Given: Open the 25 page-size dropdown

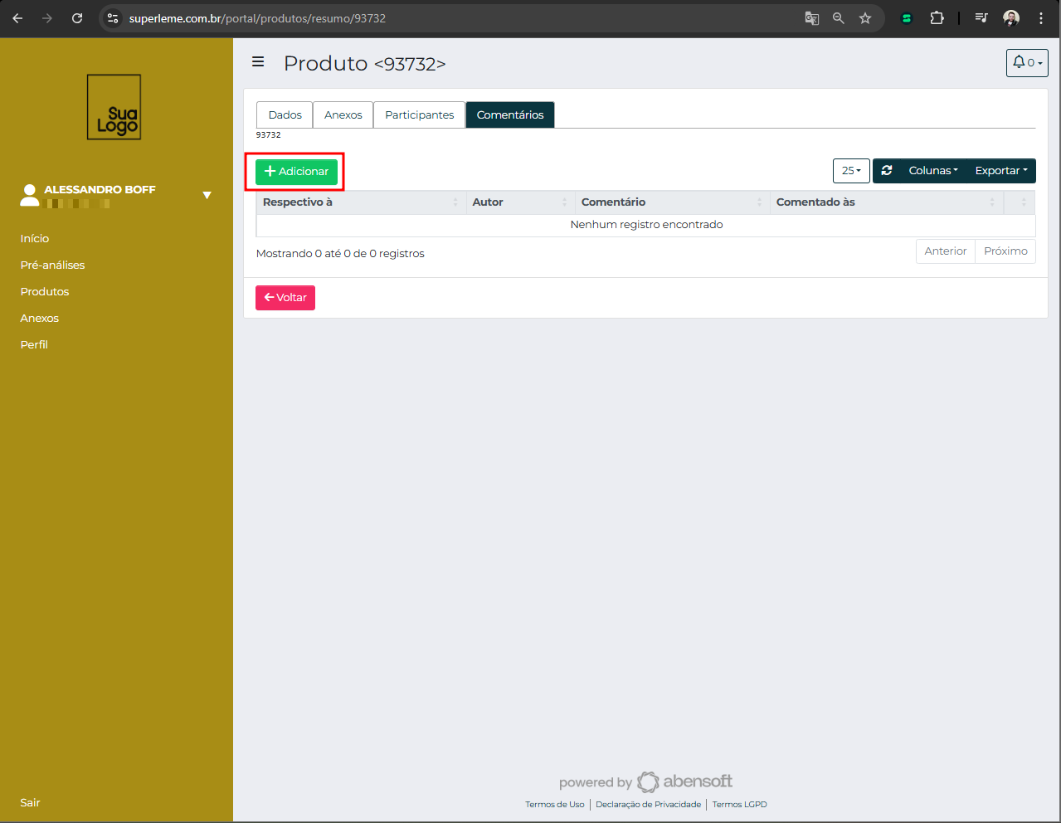Looking at the screenshot, I should point(851,171).
